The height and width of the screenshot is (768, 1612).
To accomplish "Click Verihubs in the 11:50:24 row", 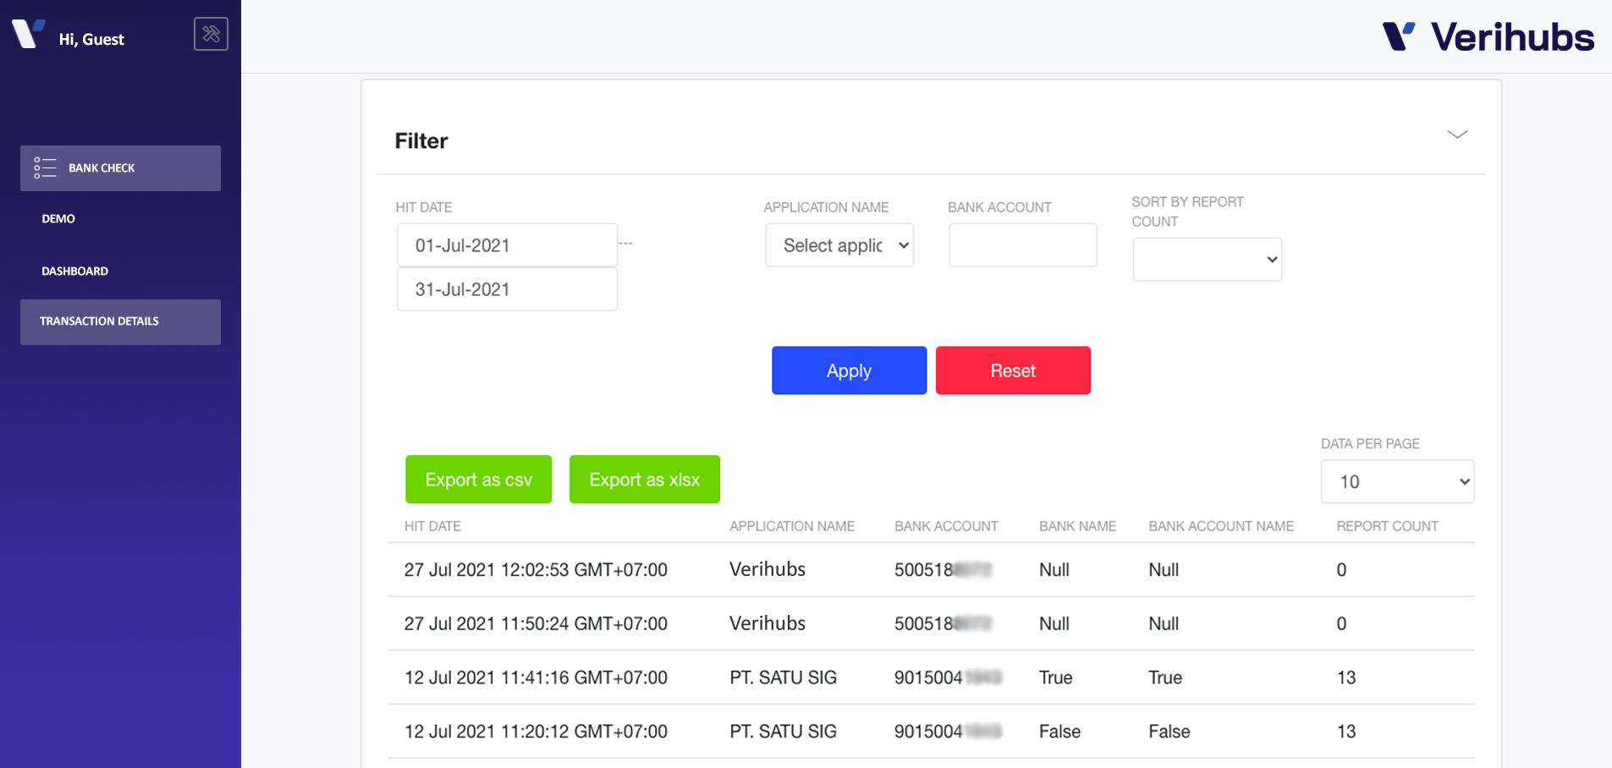I will (x=767, y=623).
